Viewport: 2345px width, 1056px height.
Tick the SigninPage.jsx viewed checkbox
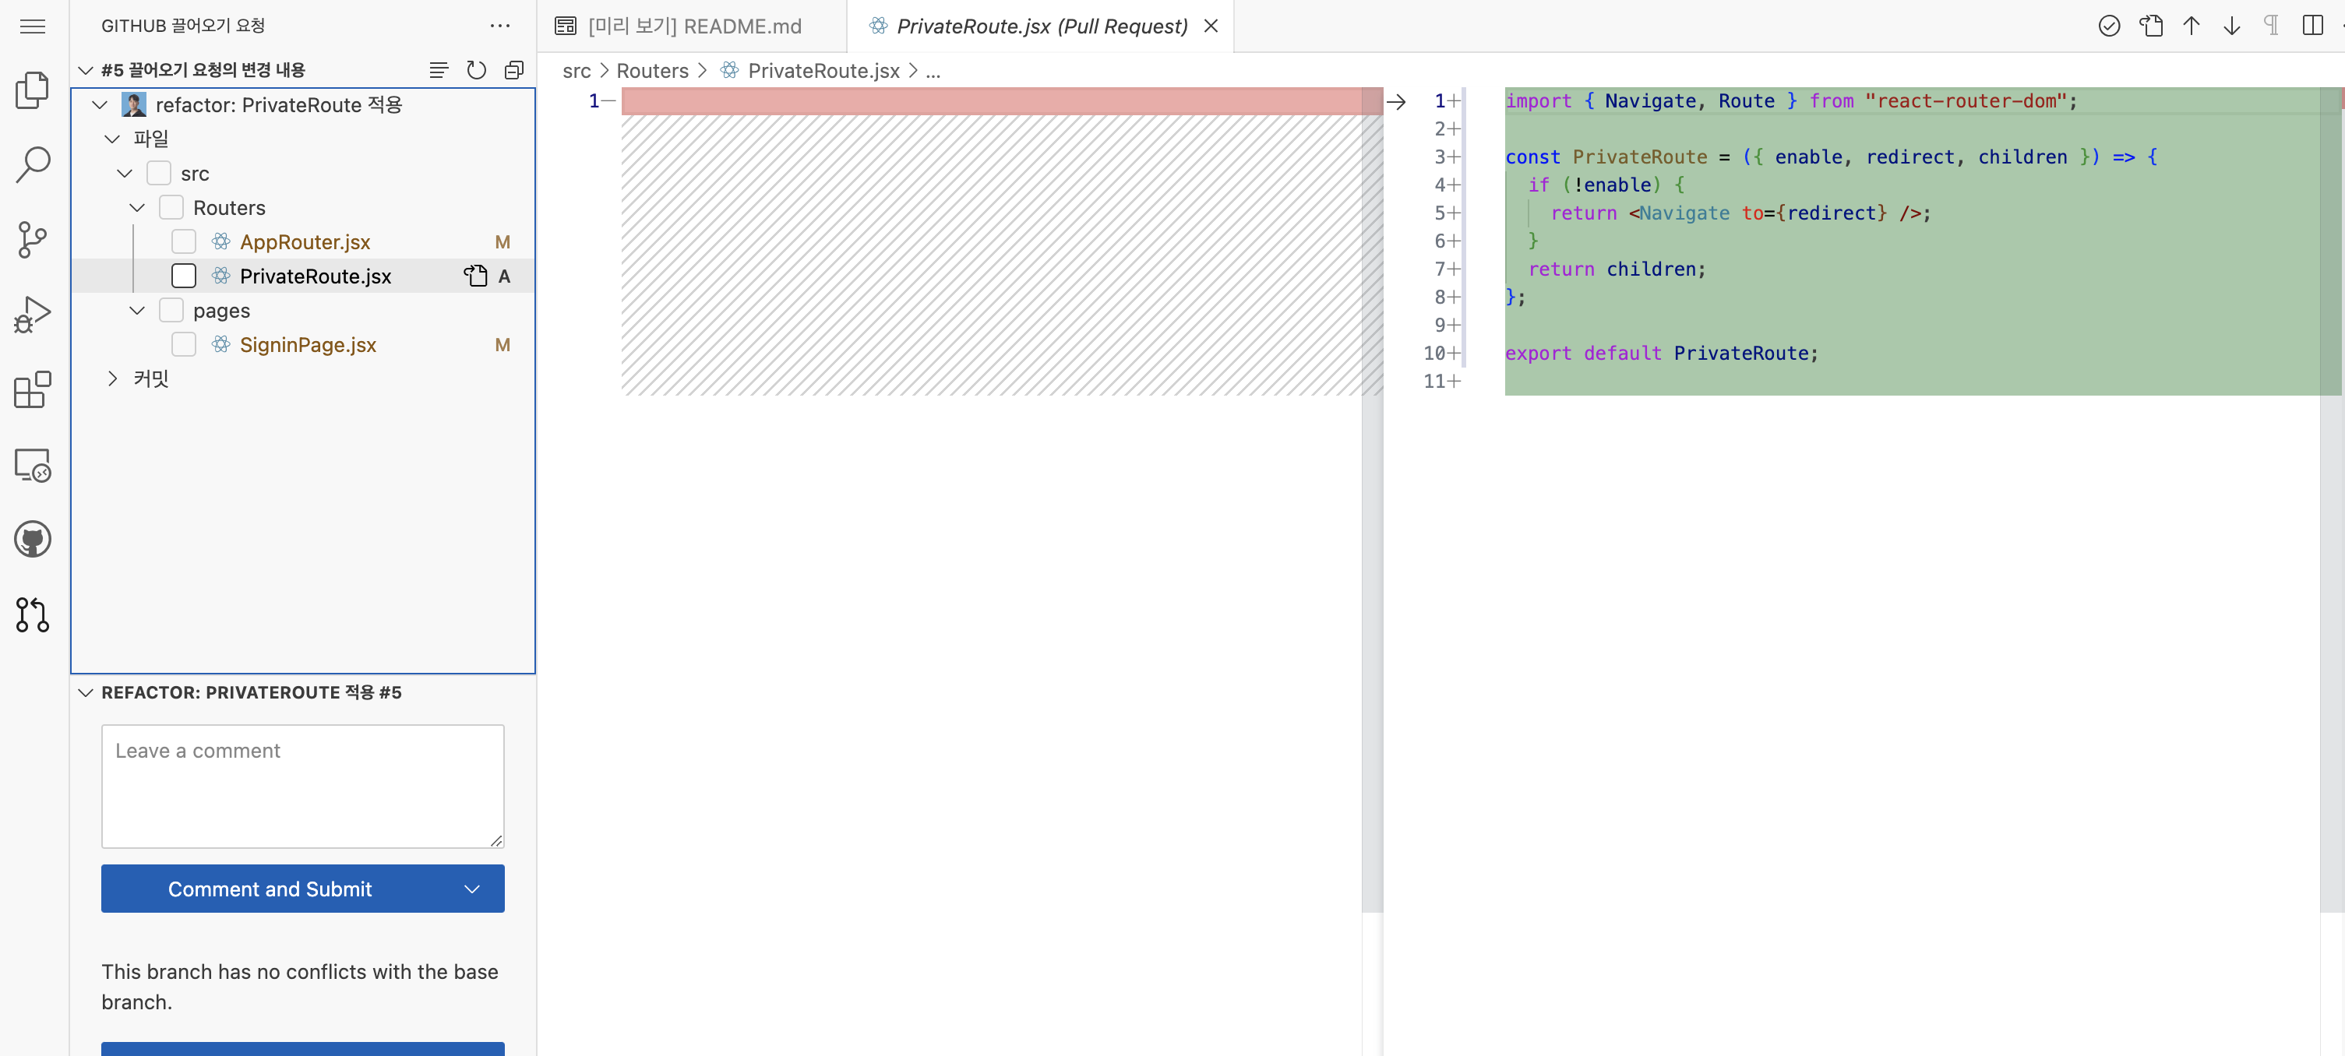click(x=184, y=345)
